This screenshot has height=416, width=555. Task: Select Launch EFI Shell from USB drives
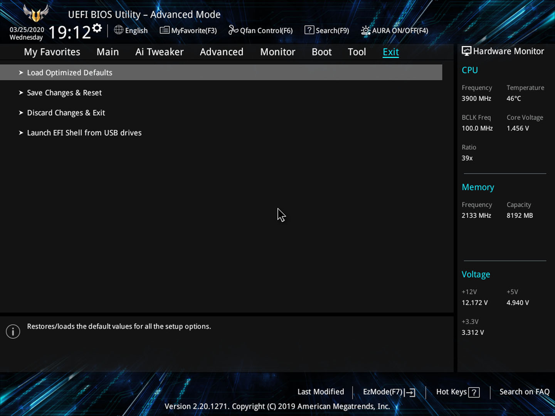[x=84, y=133]
